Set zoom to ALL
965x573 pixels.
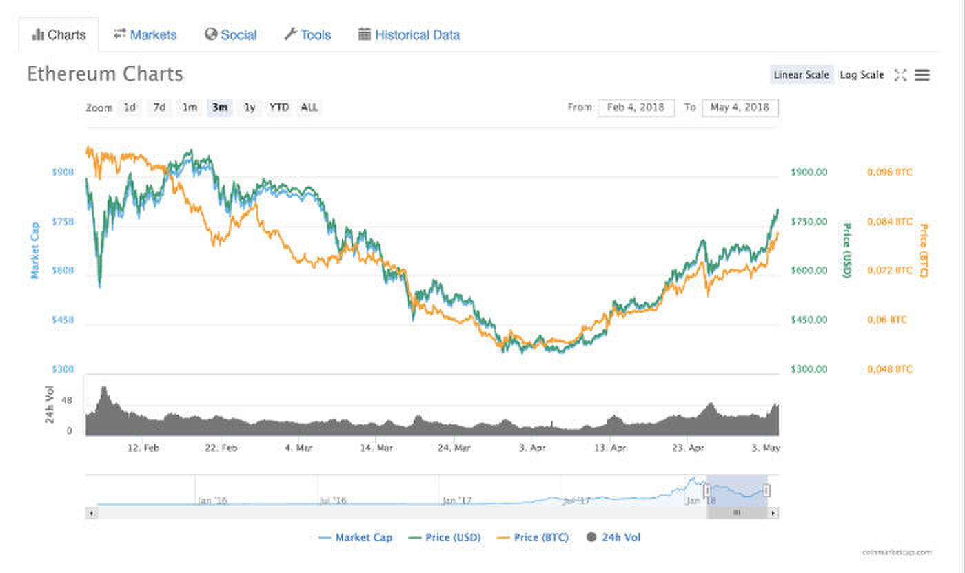[x=309, y=107]
